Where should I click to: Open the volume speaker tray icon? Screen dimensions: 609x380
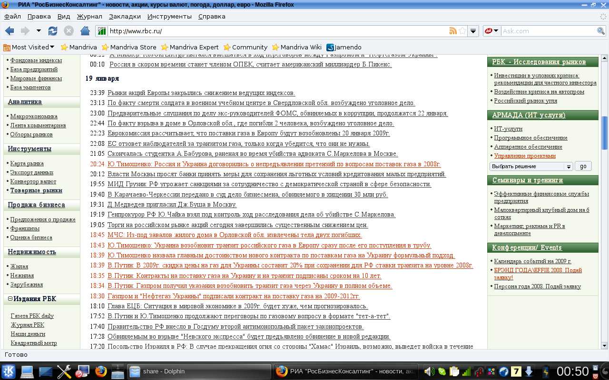coord(430,371)
